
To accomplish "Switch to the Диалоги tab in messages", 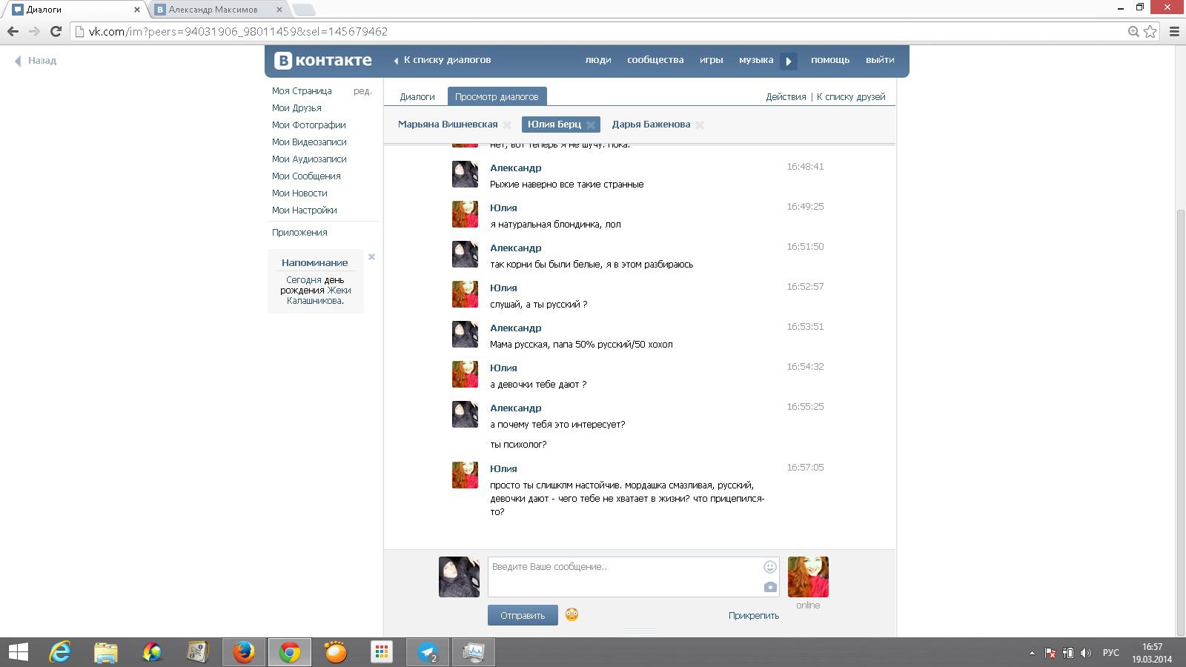I will pyautogui.click(x=417, y=97).
